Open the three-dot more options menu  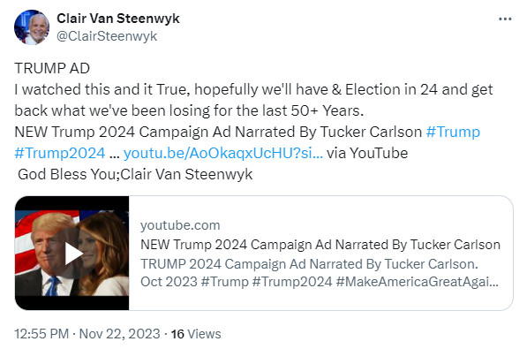[505, 19]
